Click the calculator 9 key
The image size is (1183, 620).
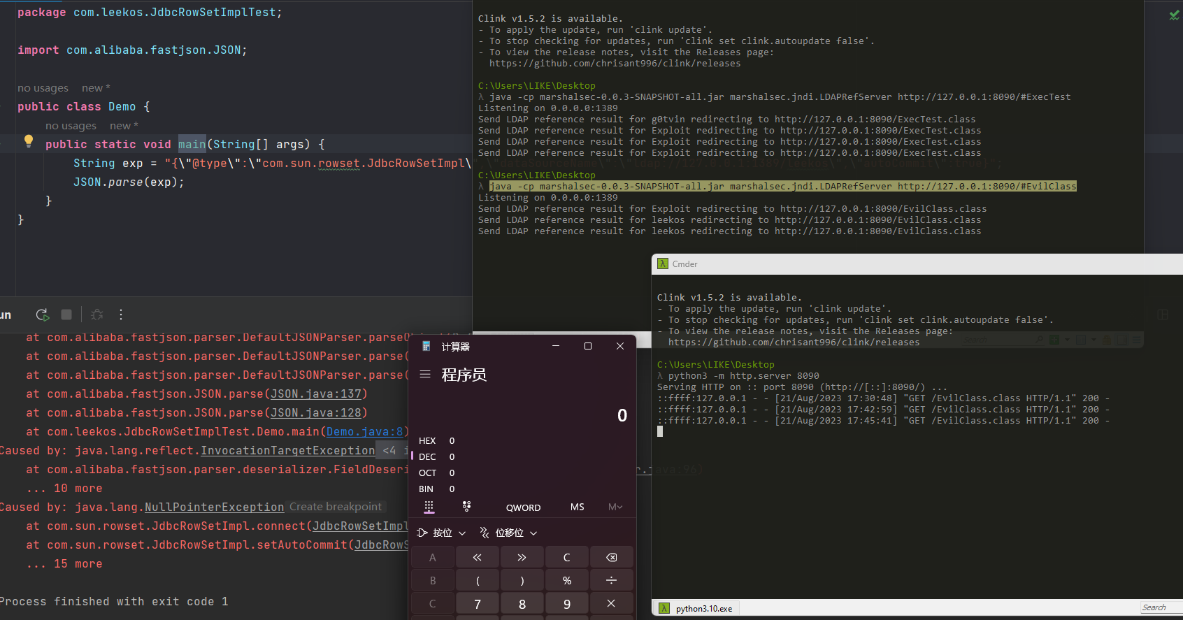[x=566, y=603]
